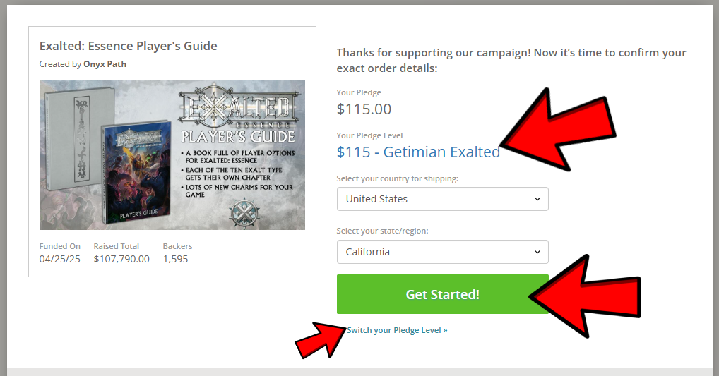
Task: Click the $115 - Getimian Exalted pledge link
Action: tap(418, 152)
